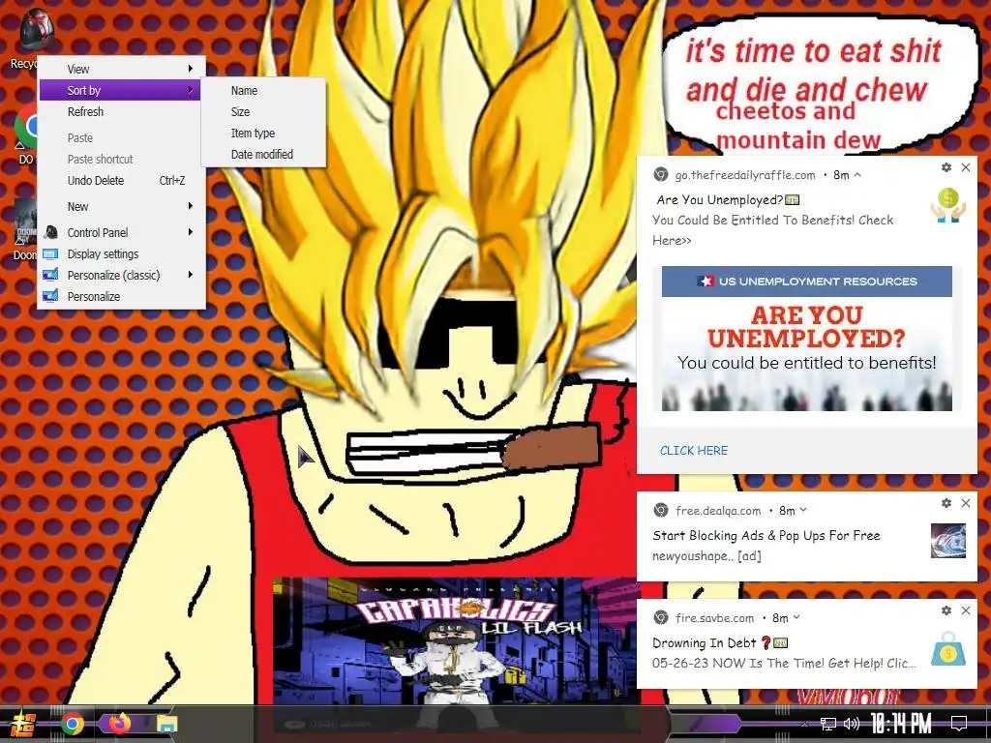Open settings gear on thefreedailyraffle notification

pos(946,167)
